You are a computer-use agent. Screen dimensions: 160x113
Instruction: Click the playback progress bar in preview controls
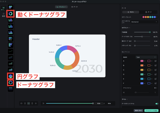click(70, 103)
